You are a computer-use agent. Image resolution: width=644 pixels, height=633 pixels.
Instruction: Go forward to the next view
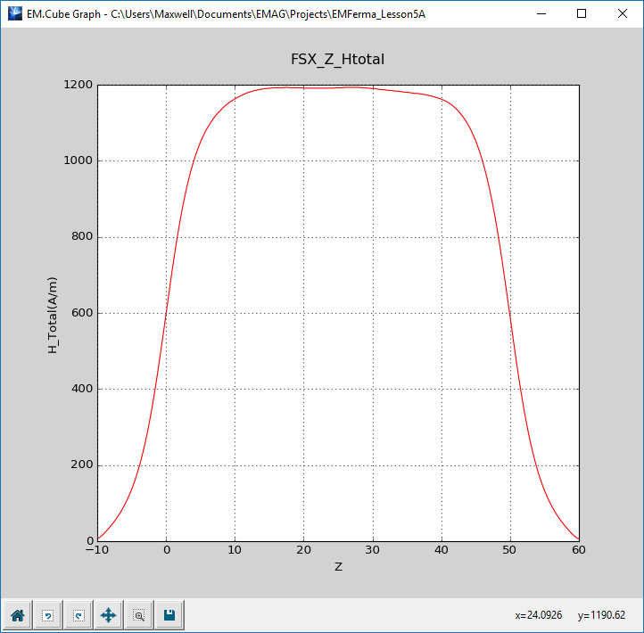pos(78,615)
